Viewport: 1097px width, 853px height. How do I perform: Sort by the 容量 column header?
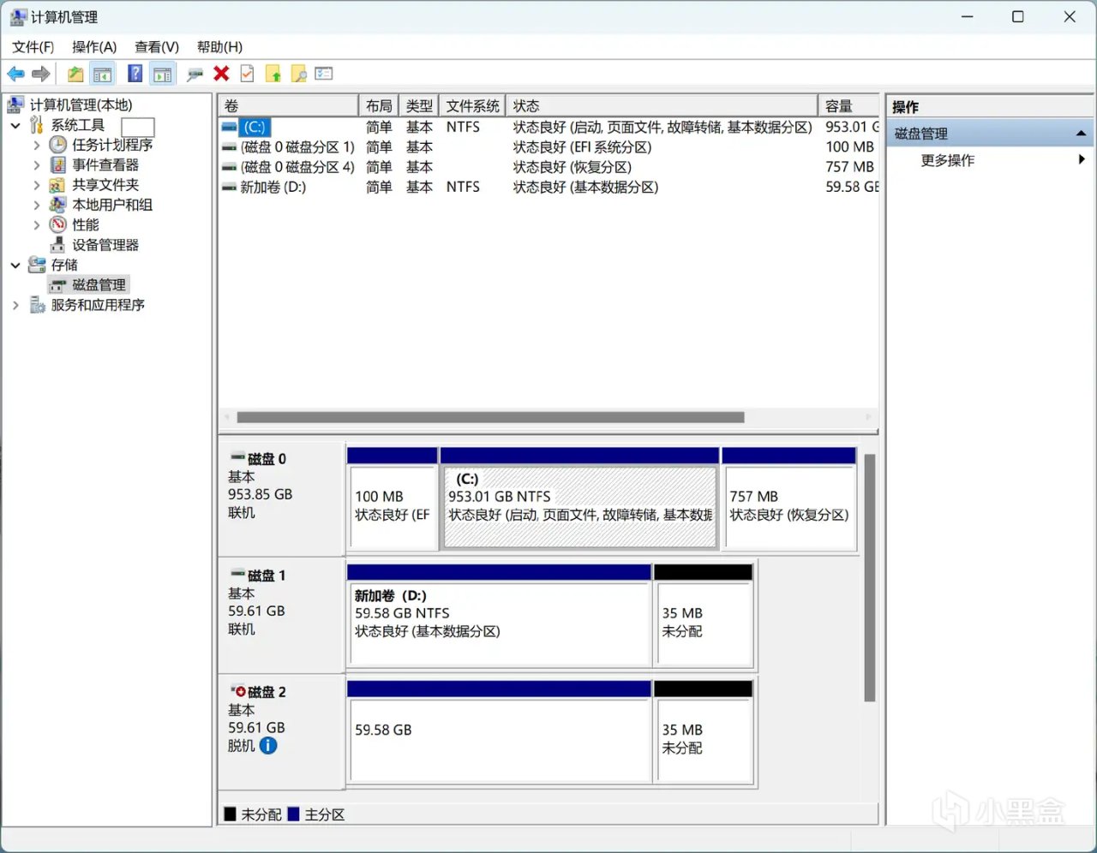[x=848, y=106]
